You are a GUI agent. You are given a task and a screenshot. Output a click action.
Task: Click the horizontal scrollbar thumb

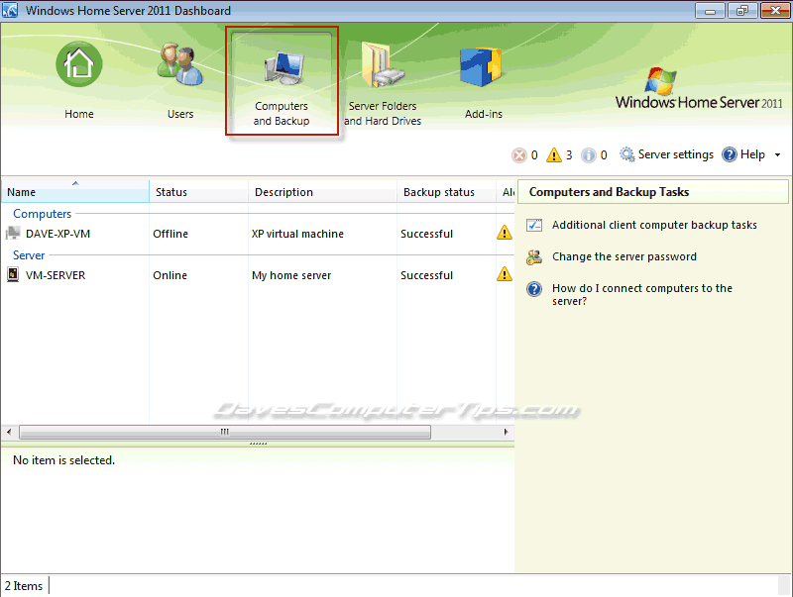pos(225,432)
